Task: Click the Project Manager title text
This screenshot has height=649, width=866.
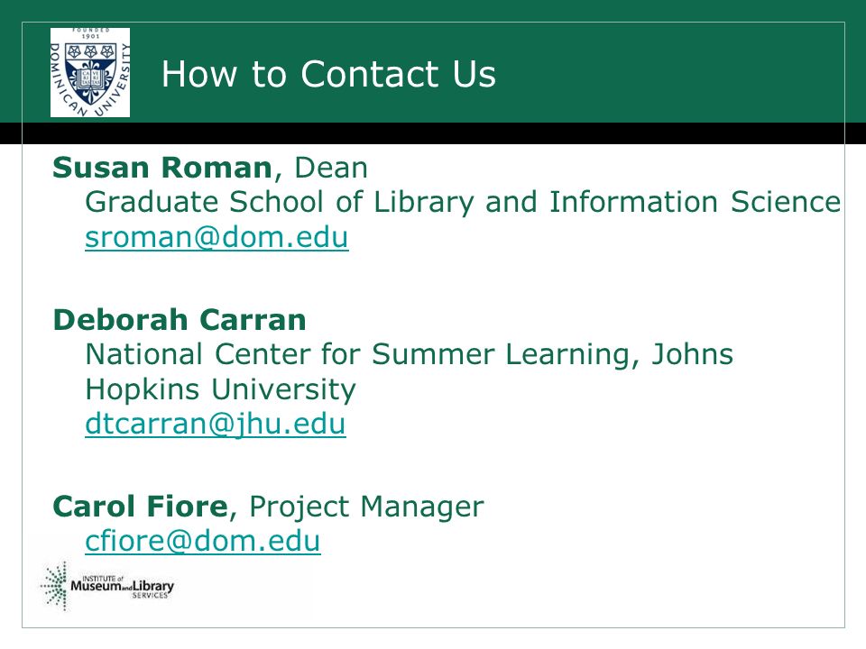Action: click(x=367, y=507)
